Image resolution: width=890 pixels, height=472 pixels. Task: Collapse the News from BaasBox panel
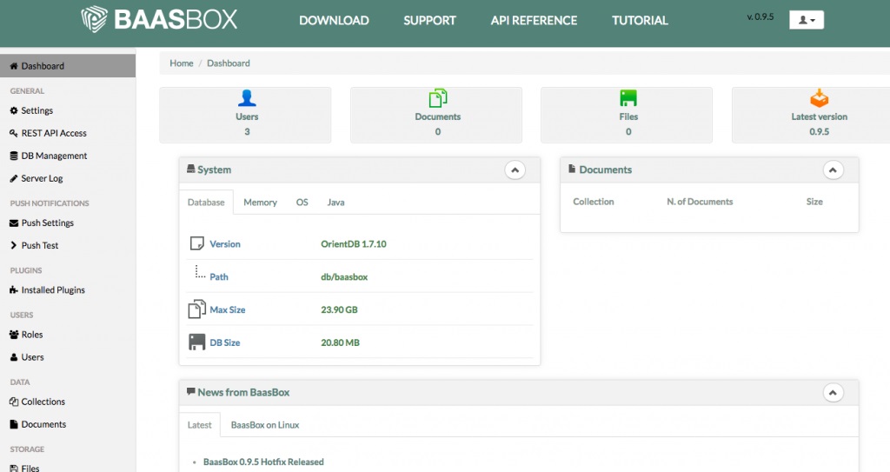click(833, 393)
